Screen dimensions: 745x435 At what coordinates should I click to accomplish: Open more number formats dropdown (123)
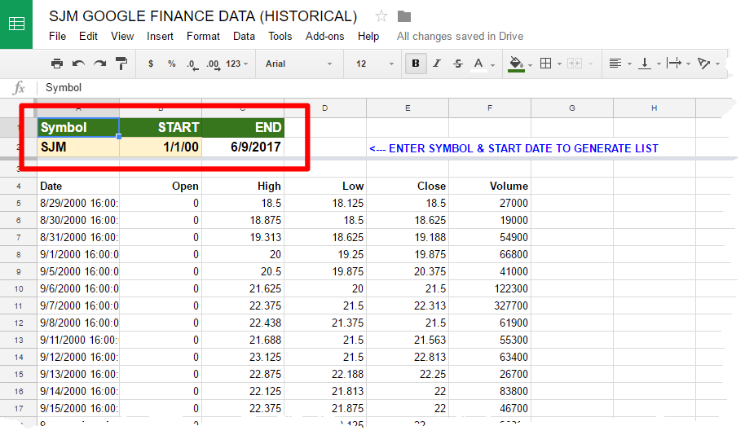click(x=236, y=64)
